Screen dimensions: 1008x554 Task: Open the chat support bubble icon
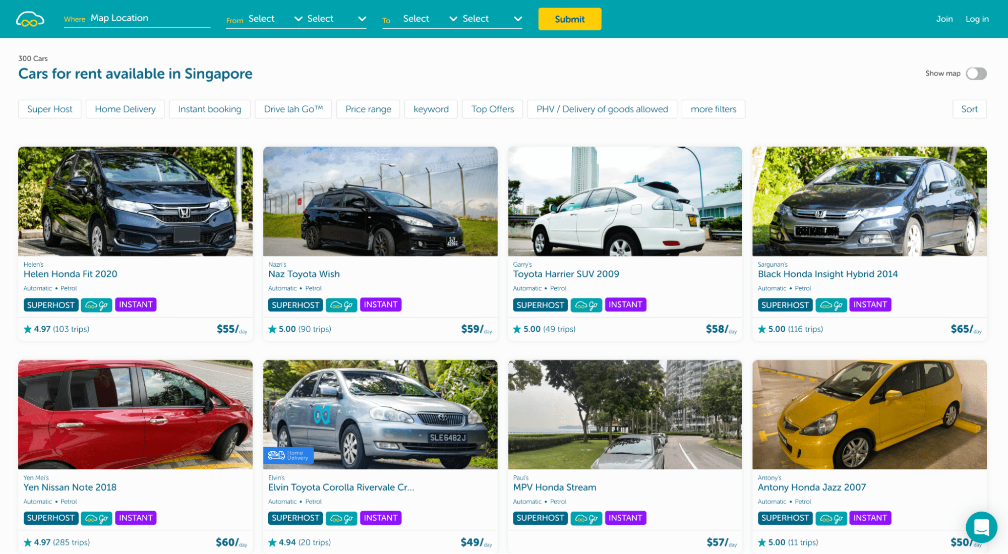coord(981,527)
